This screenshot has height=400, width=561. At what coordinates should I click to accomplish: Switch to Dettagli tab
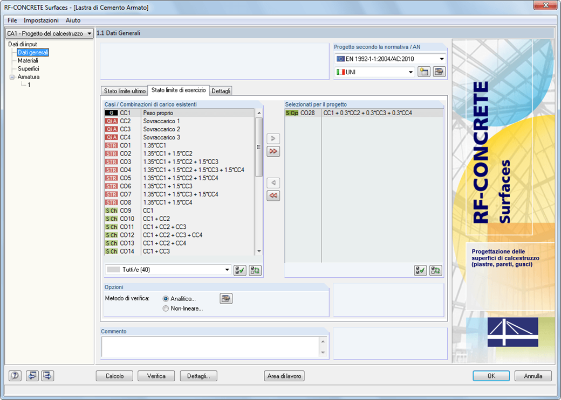point(221,91)
